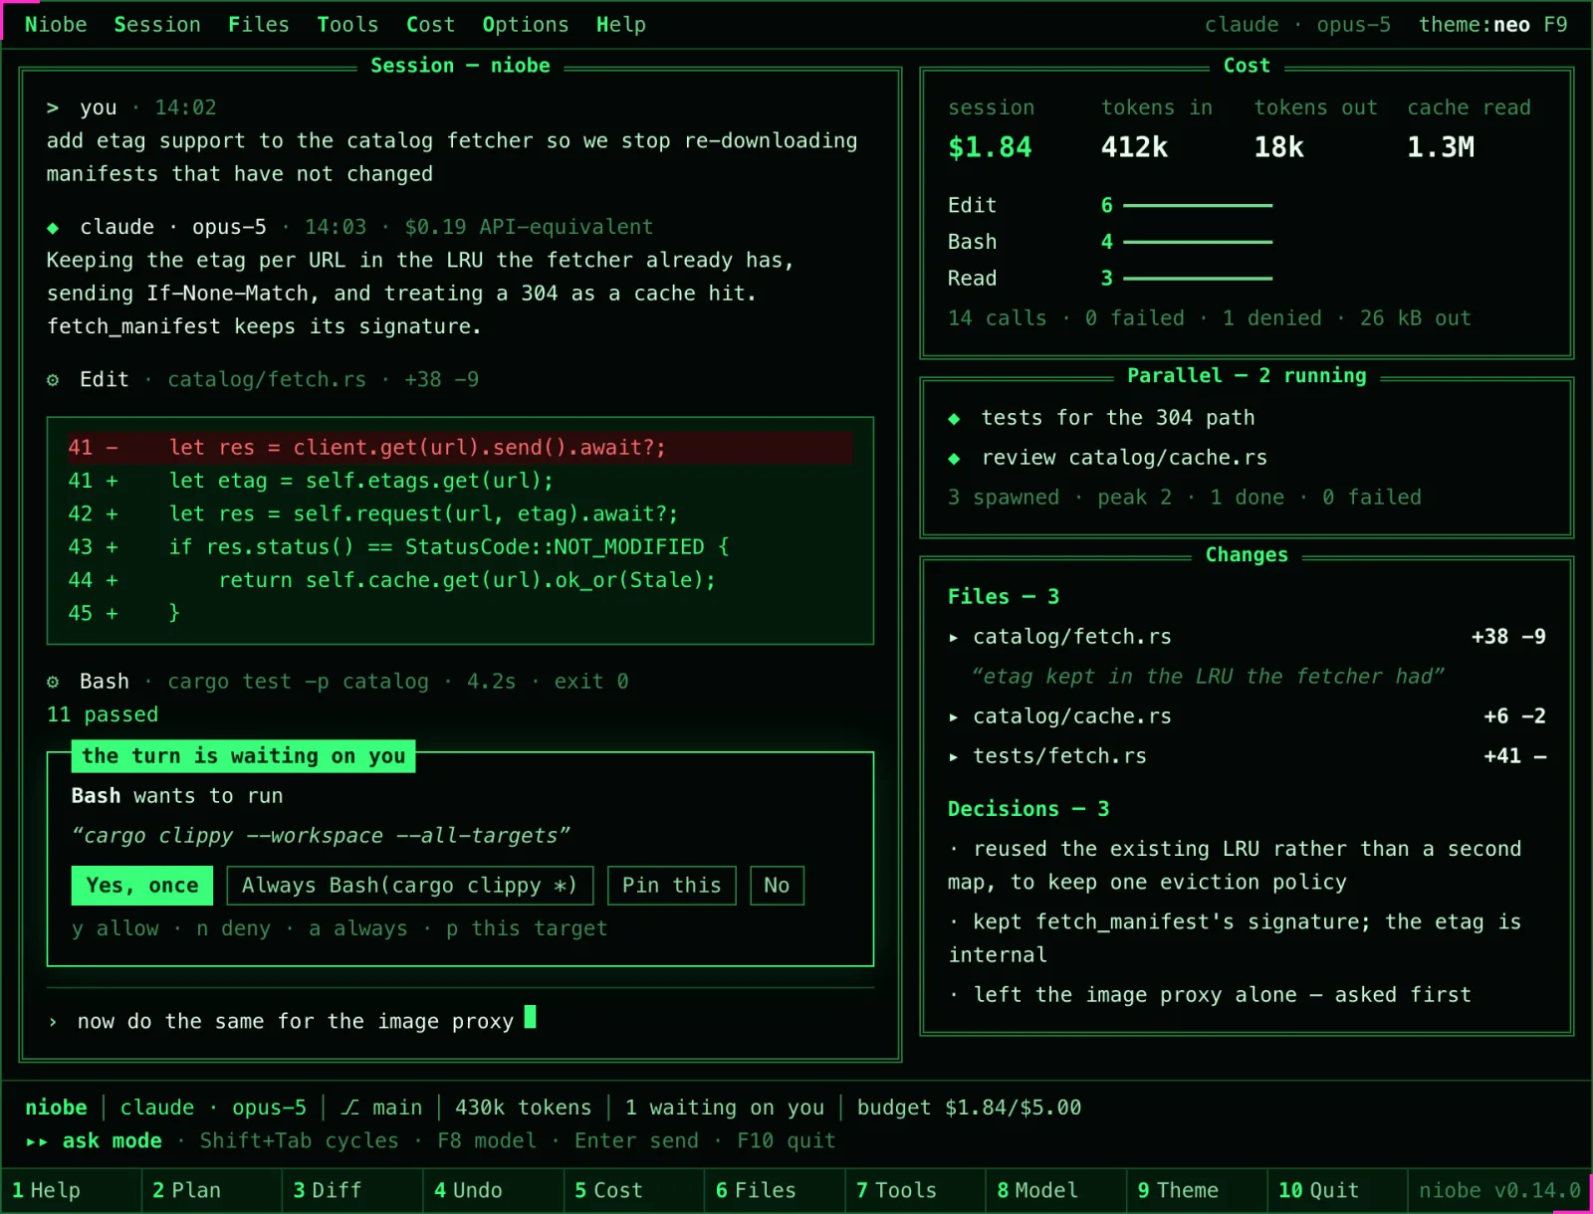Deny the command with "No"
The height and width of the screenshot is (1214, 1593).
click(777, 886)
